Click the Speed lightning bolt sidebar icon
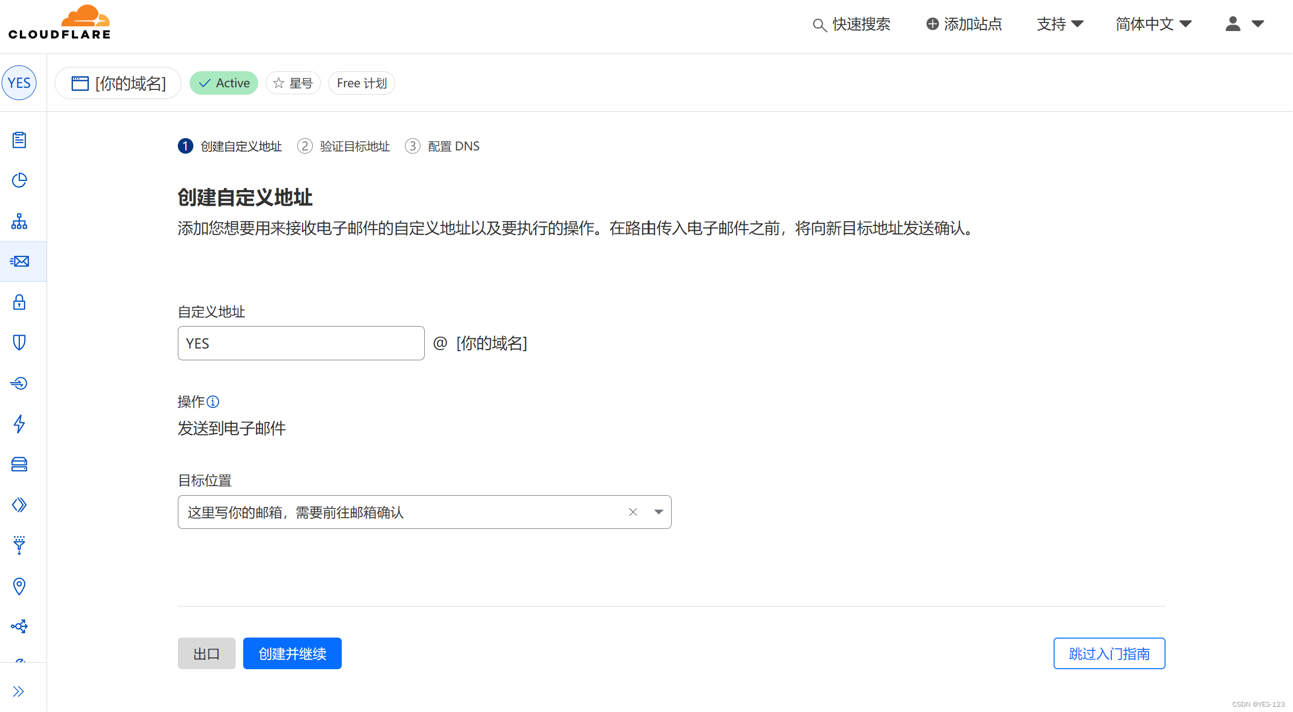1293x712 pixels. tap(19, 423)
